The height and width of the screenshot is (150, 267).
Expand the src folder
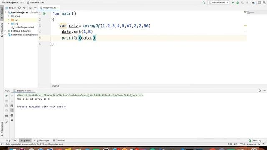click(x=8, y=23)
